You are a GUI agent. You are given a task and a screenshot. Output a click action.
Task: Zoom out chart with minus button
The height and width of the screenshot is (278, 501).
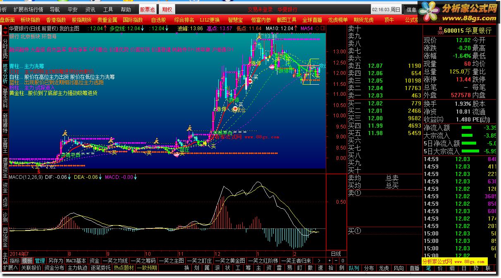336,261
